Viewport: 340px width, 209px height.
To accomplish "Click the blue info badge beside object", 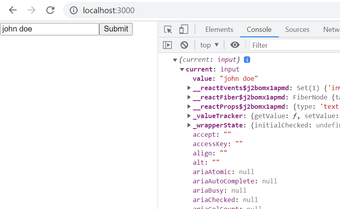I will (247, 59).
